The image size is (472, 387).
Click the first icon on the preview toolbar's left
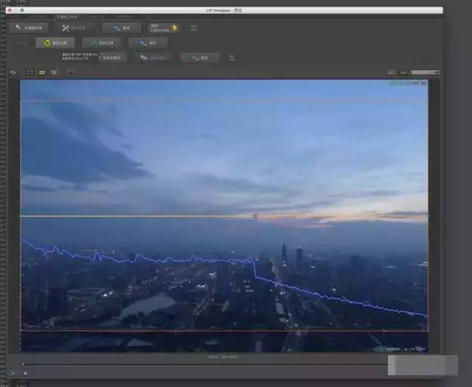click(13, 72)
